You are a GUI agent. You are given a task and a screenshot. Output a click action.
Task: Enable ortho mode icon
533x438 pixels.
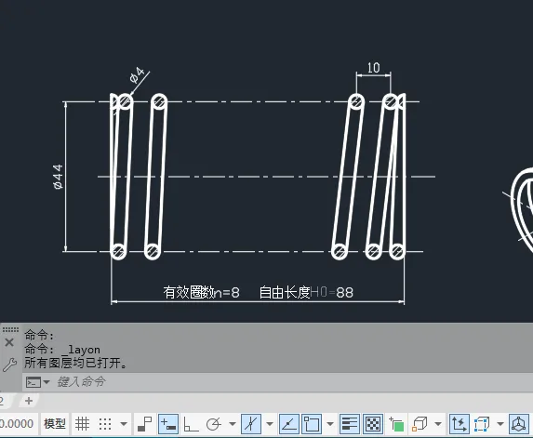(x=191, y=424)
